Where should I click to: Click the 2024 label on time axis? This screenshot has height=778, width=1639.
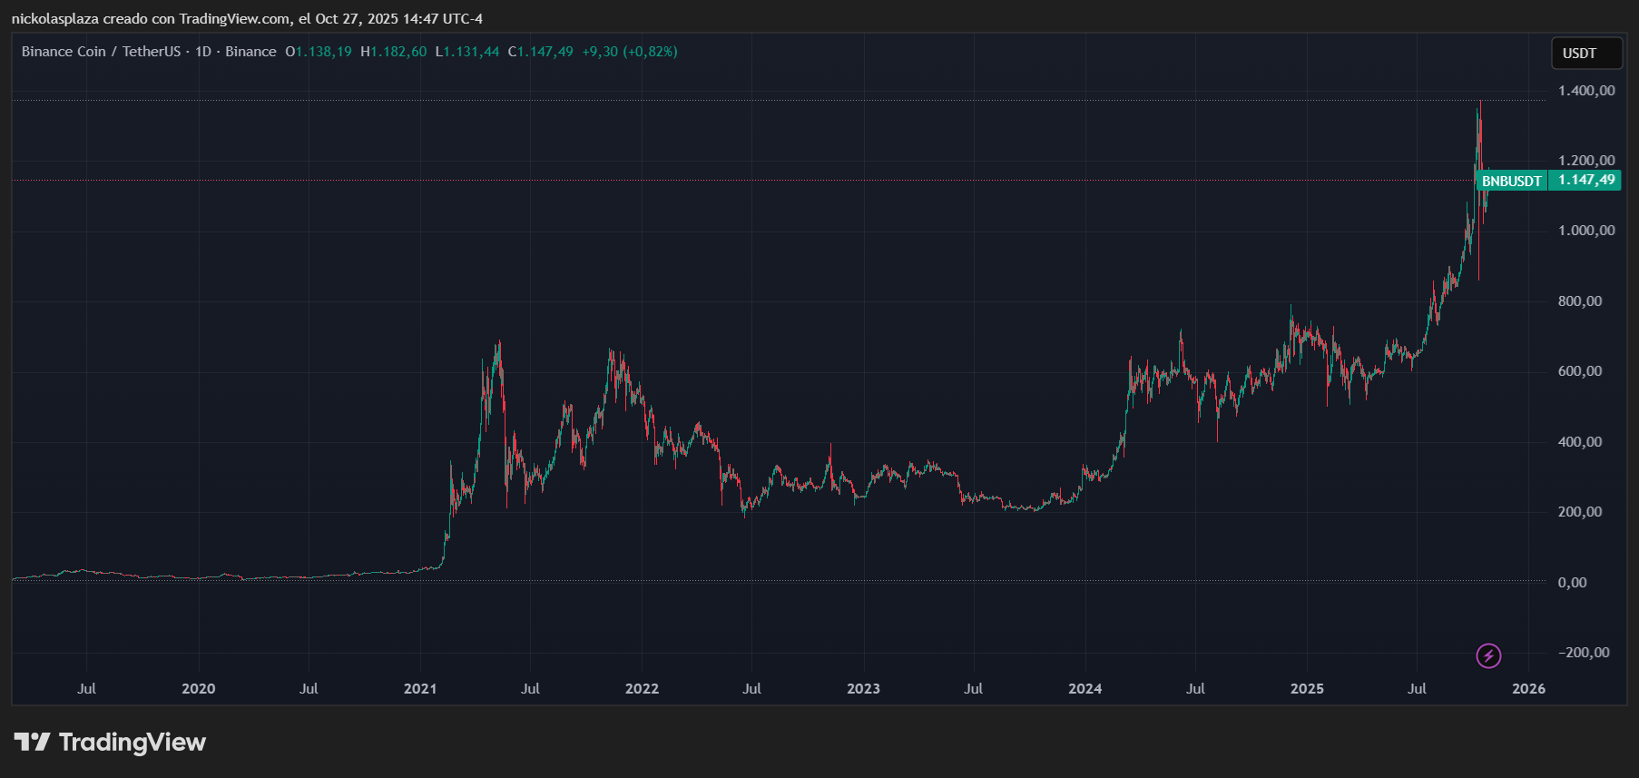coord(1084,689)
